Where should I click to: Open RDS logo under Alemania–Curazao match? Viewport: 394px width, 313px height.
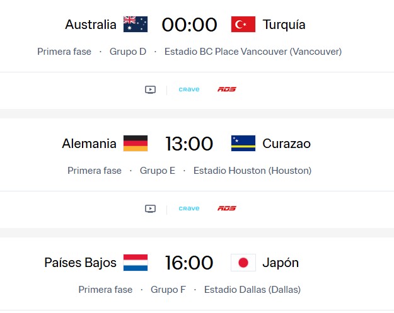[226, 208]
